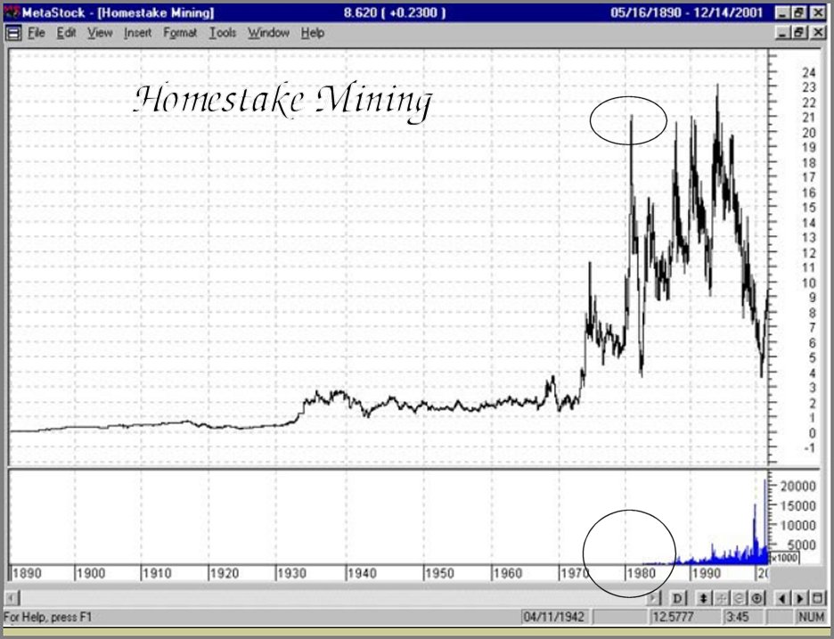Click the 1980 price spike peak on chart

[631, 117]
